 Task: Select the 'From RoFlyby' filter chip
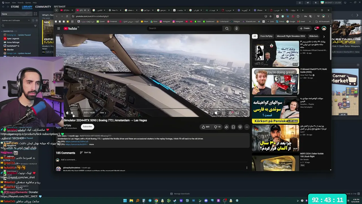[x=266, y=36]
